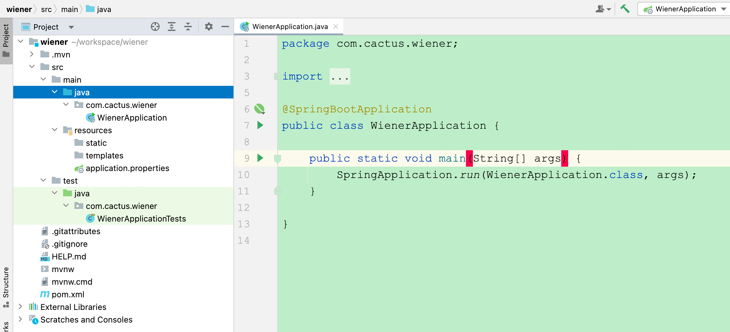Click the fold end marker on line 11

click(277, 191)
